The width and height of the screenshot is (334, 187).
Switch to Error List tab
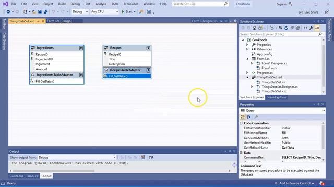coord(32,176)
